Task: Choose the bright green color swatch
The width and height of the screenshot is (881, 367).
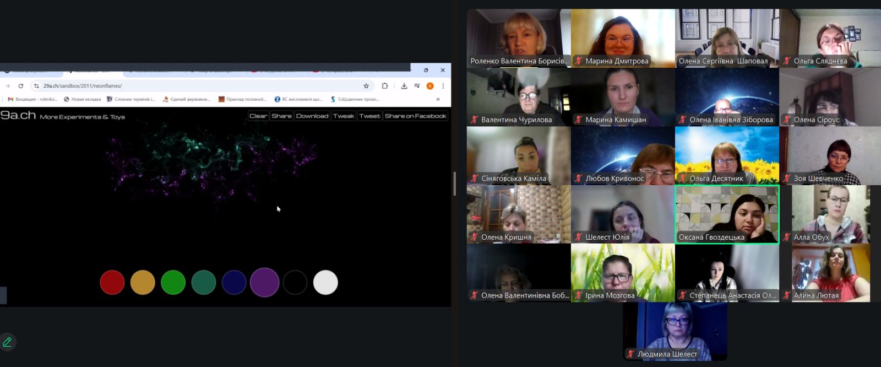Action: point(173,283)
